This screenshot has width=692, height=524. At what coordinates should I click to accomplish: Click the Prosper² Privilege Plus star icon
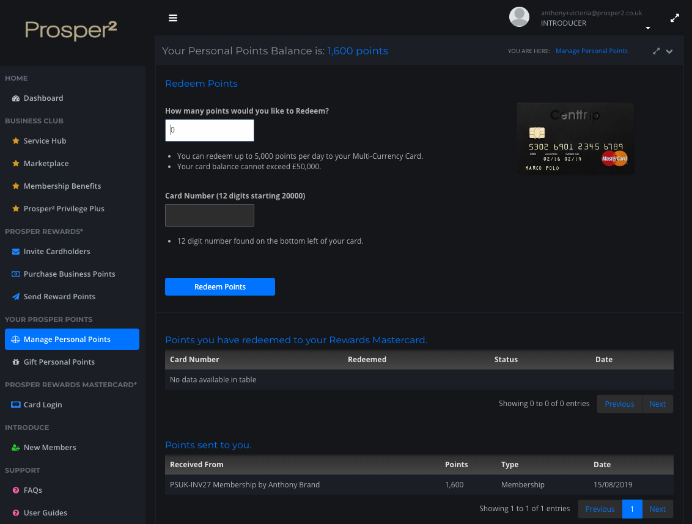pos(16,208)
